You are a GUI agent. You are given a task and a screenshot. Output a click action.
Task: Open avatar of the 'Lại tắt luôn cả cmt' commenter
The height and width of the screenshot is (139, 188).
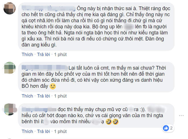pyautogui.click(x=10, y=68)
